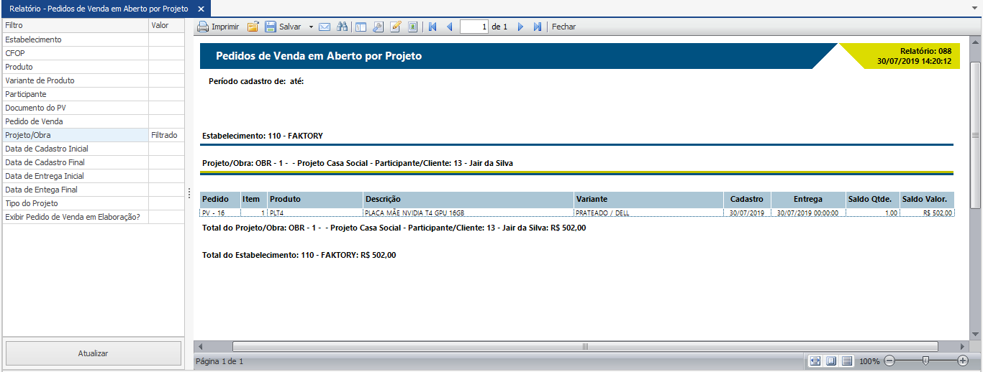Click the Salvar floppy disk icon
The height and width of the screenshot is (372, 983).
click(271, 27)
